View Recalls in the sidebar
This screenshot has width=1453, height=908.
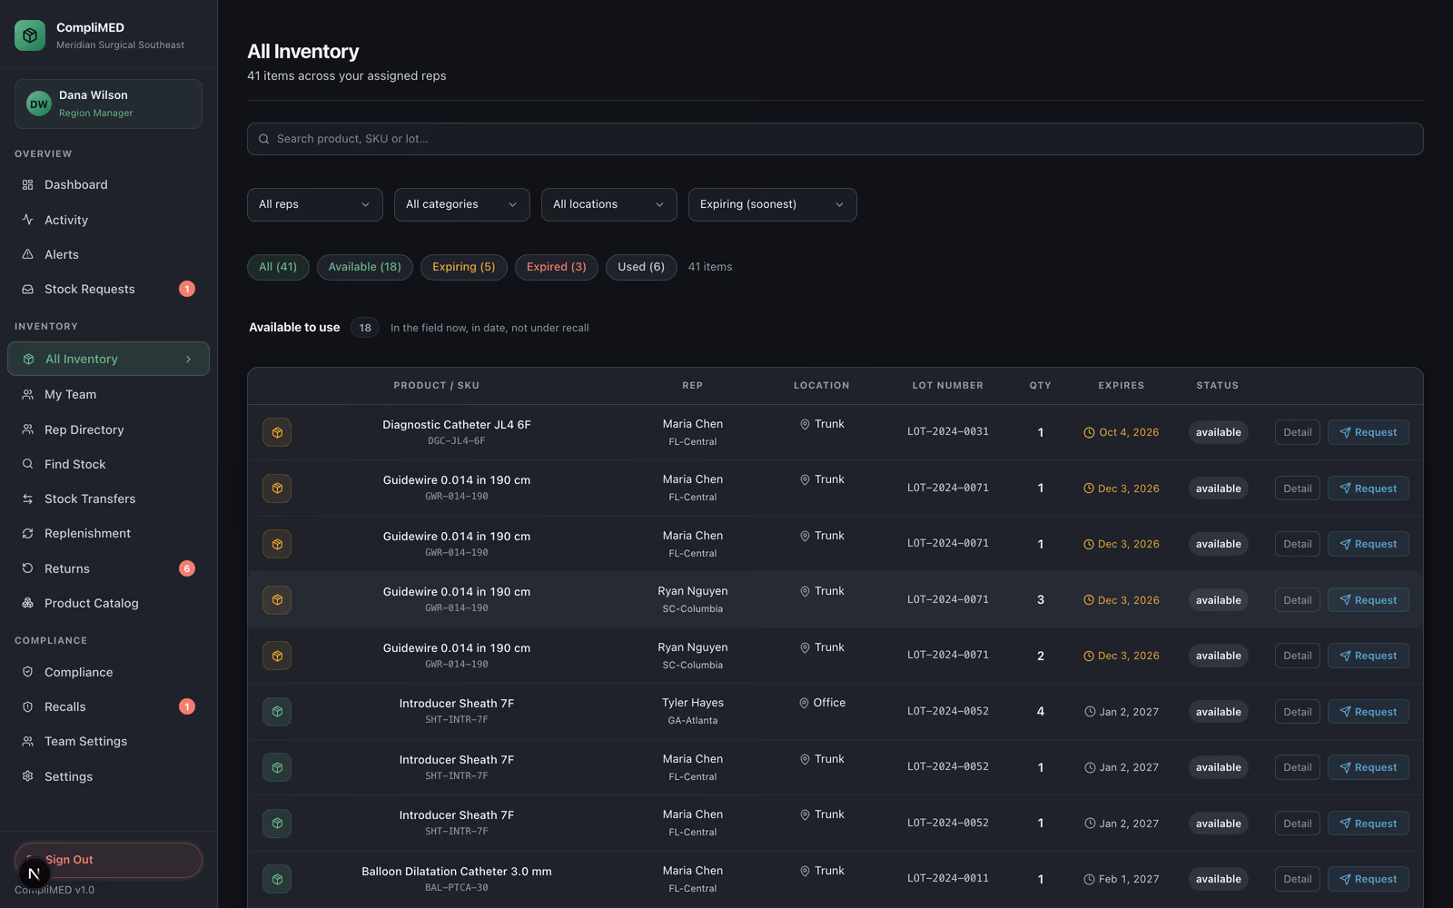pos(108,706)
